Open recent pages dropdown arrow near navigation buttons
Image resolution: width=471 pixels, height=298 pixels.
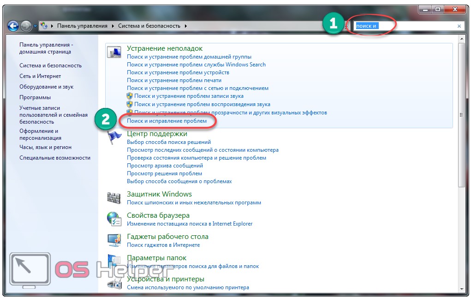pos(35,26)
